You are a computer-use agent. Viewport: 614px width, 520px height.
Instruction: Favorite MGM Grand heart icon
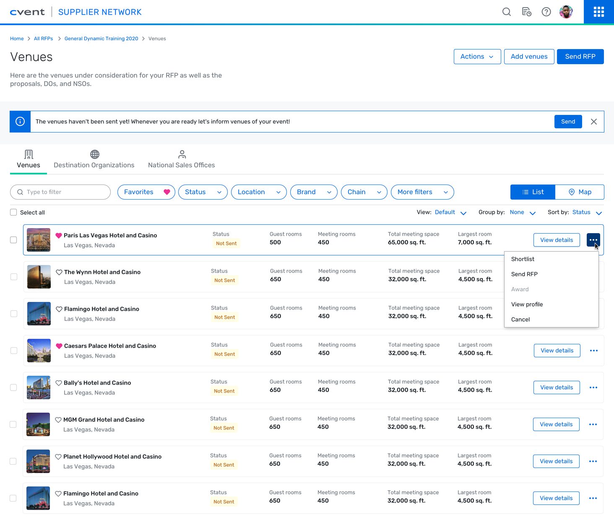tap(58, 420)
